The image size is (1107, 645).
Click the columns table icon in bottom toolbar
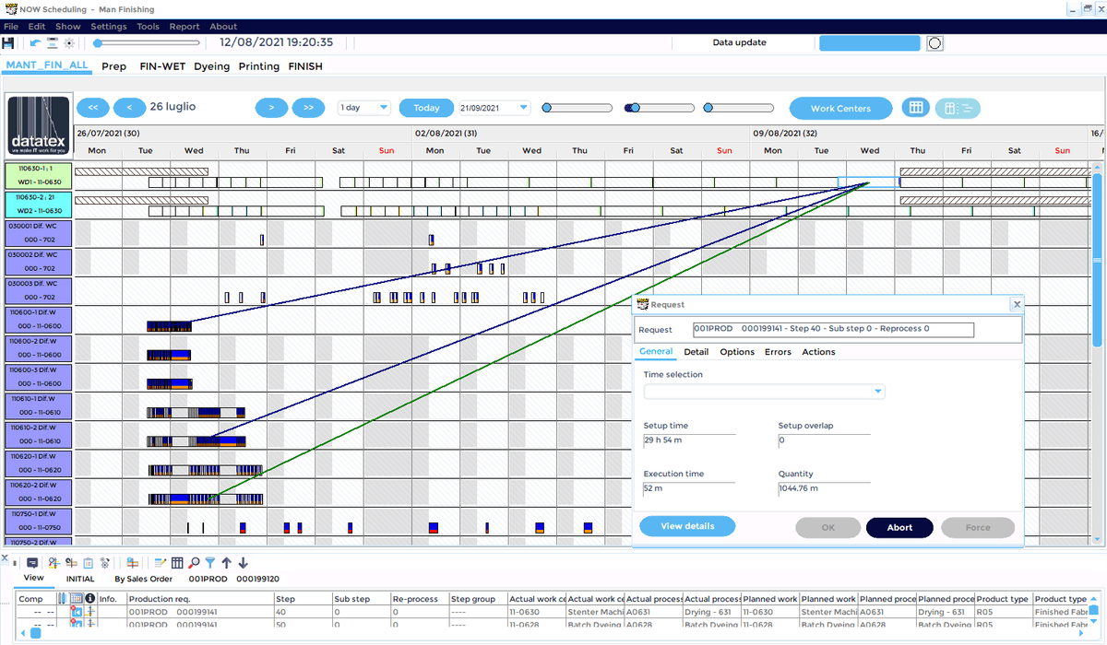point(177,563)
